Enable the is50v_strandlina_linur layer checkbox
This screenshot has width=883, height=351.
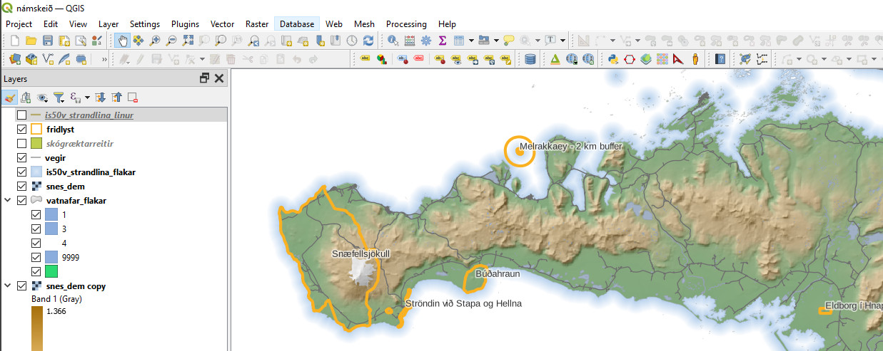pos(22,115)
